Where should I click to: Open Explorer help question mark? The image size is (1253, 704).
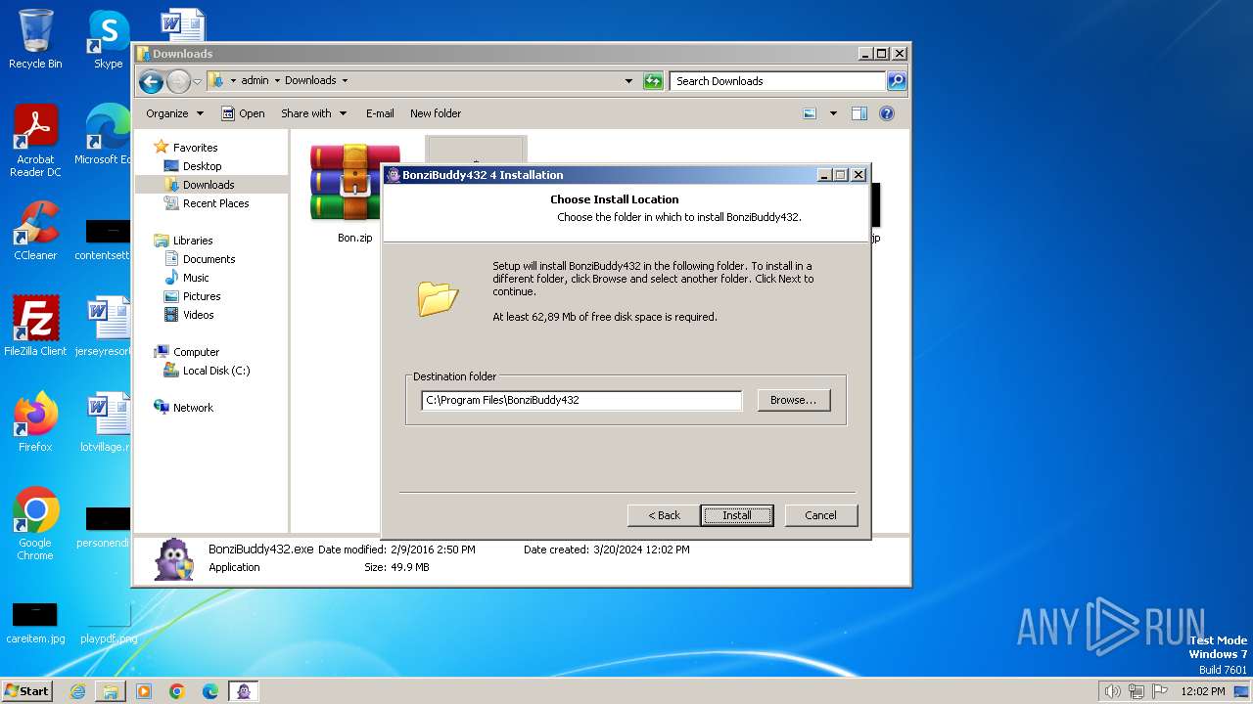[x=887, y=113]
